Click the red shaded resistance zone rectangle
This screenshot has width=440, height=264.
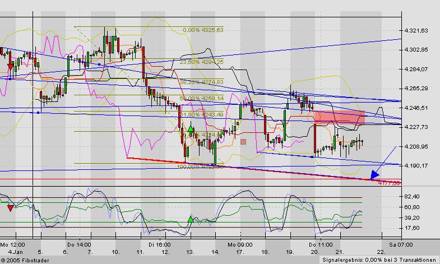pyautogui.click(x=340, y=118)
